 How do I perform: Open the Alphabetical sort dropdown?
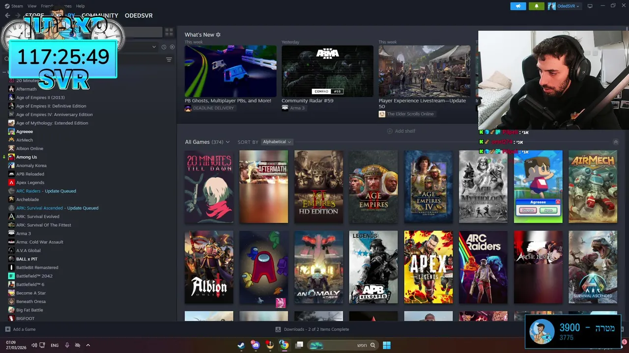277,142
